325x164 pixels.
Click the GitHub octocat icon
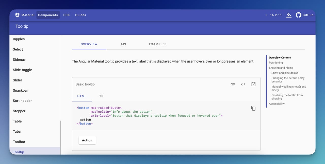click(x=299, y=15)
